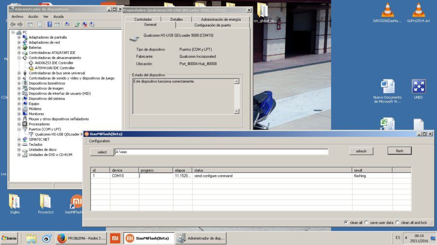Click the uninstall device toolbar icon

click(x=84, y=24)
